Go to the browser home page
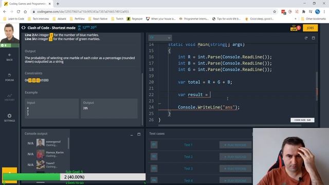Viewport: 329px width, 185px height. click(25, 12)
